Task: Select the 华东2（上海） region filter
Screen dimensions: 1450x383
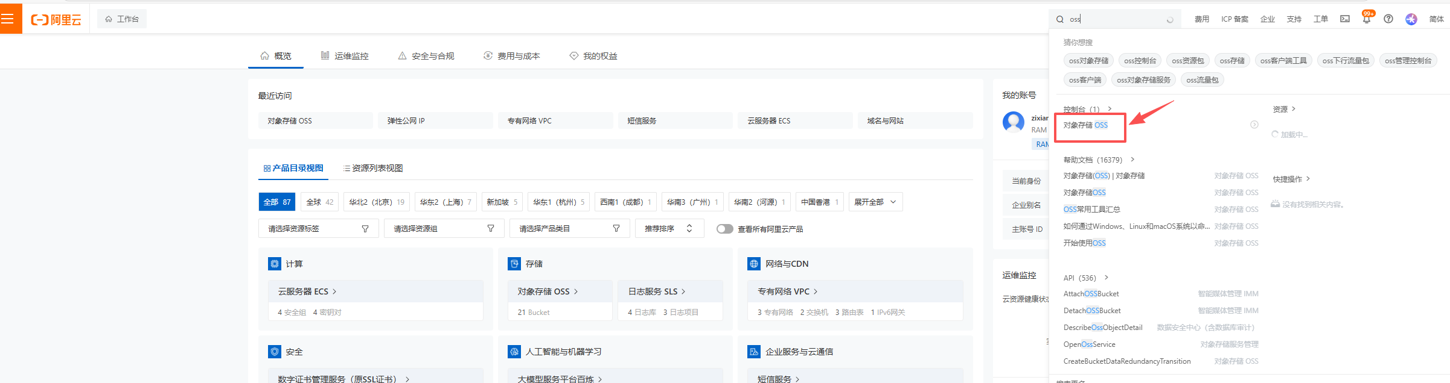Action: (x=446, y=202)
